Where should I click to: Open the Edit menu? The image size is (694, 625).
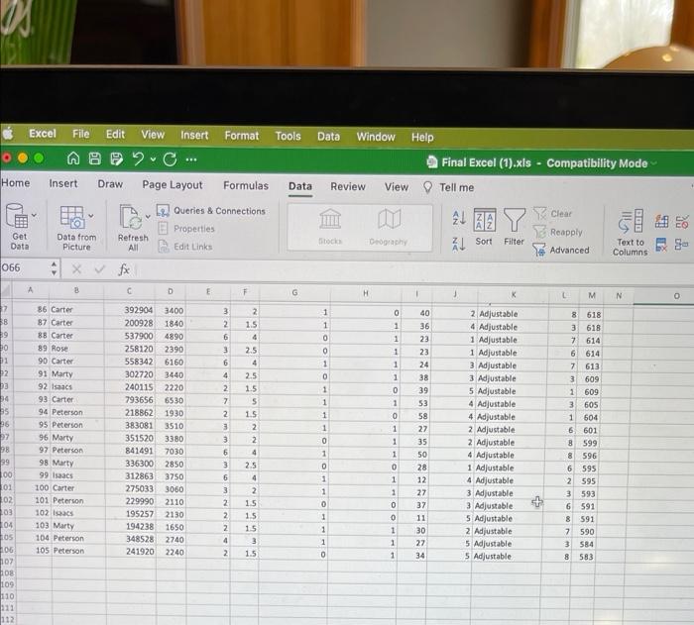[115, 135]
